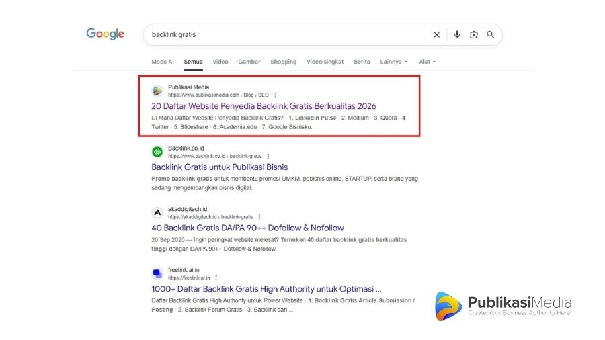Click into the search box with "backlink gratis"

click(x=282, y=34)
